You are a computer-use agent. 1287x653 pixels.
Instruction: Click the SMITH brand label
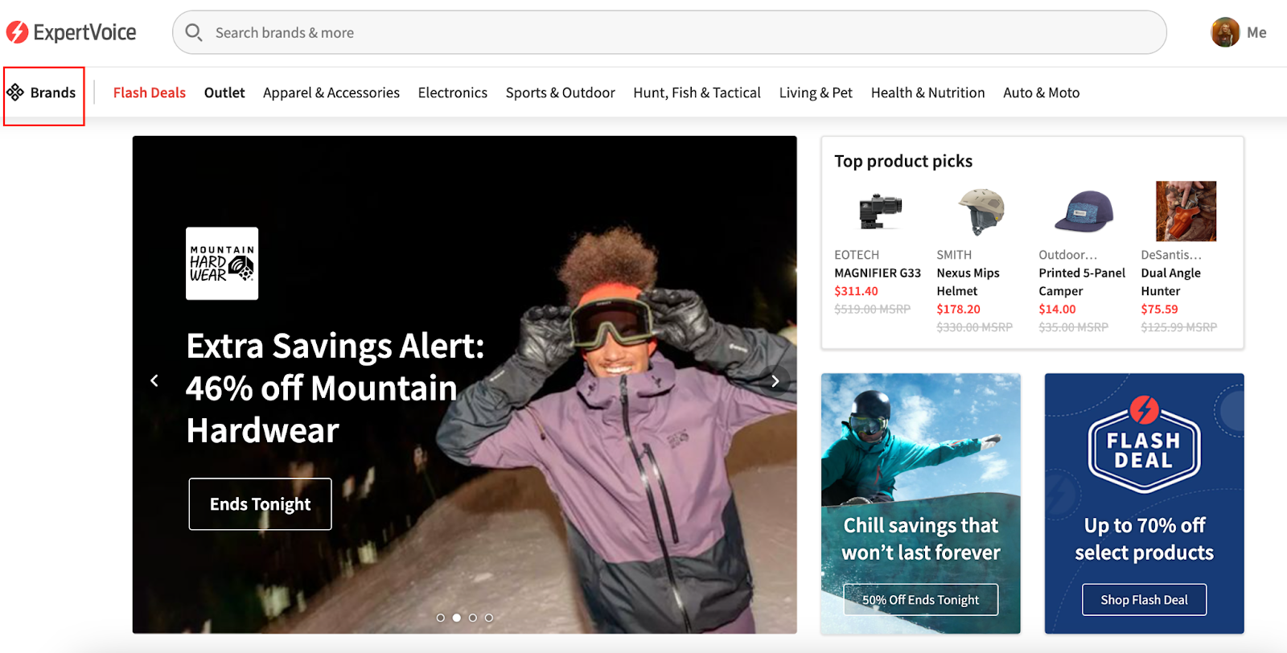click(954, 255)
